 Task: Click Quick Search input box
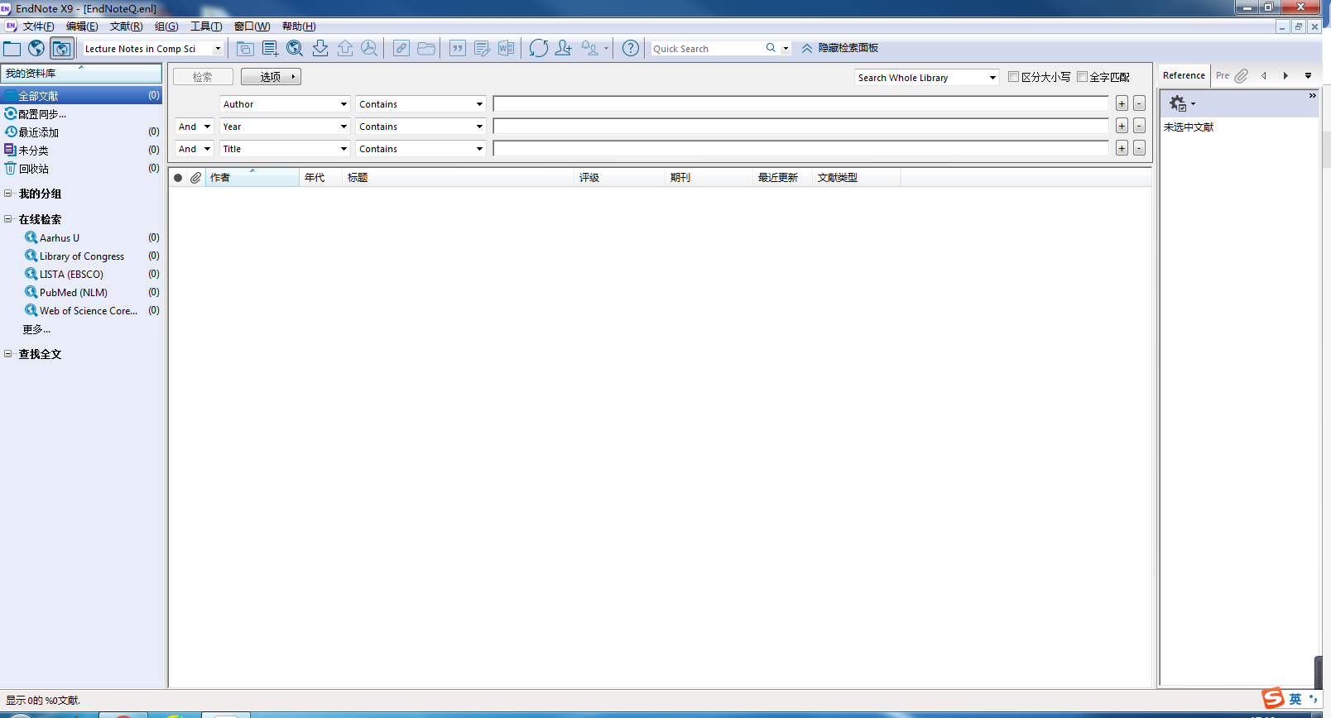click(x=706, y=49)
